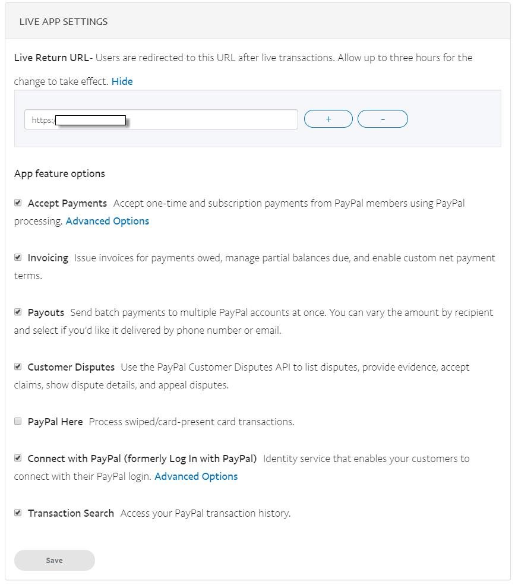Hide the Live Return URL section
This screenshot has height=585, width=515.
click(122, 81)
